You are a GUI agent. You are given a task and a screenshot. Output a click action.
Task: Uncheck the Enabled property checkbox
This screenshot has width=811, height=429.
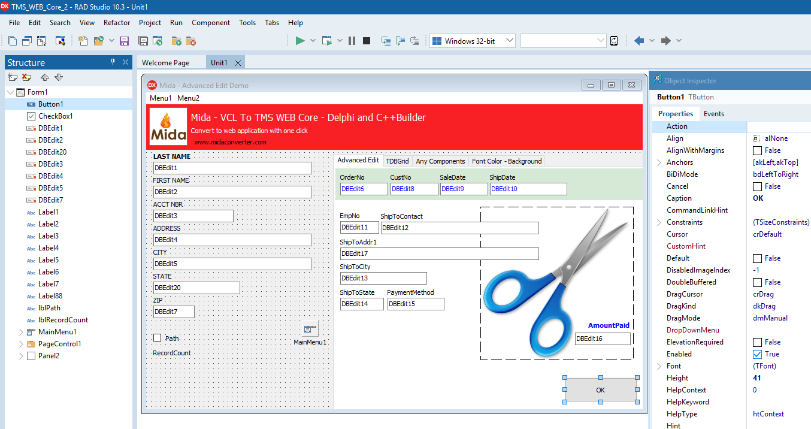pos(757,354)
